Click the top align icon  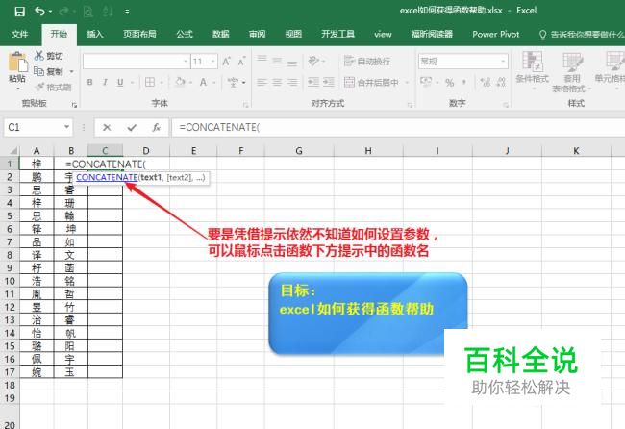pyautogui.click(x=262, y=61)
